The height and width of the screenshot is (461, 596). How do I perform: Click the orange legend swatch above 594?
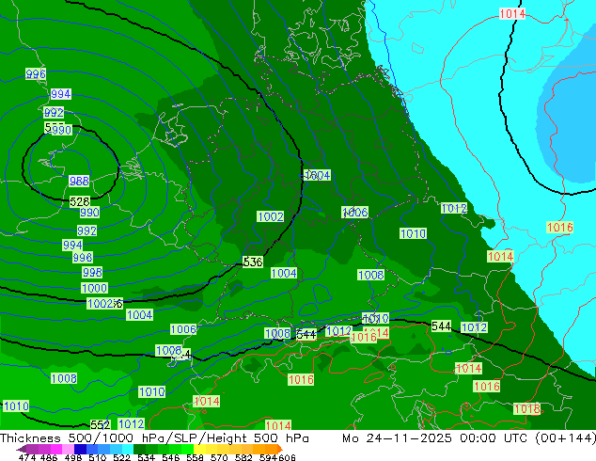[272, 449]
